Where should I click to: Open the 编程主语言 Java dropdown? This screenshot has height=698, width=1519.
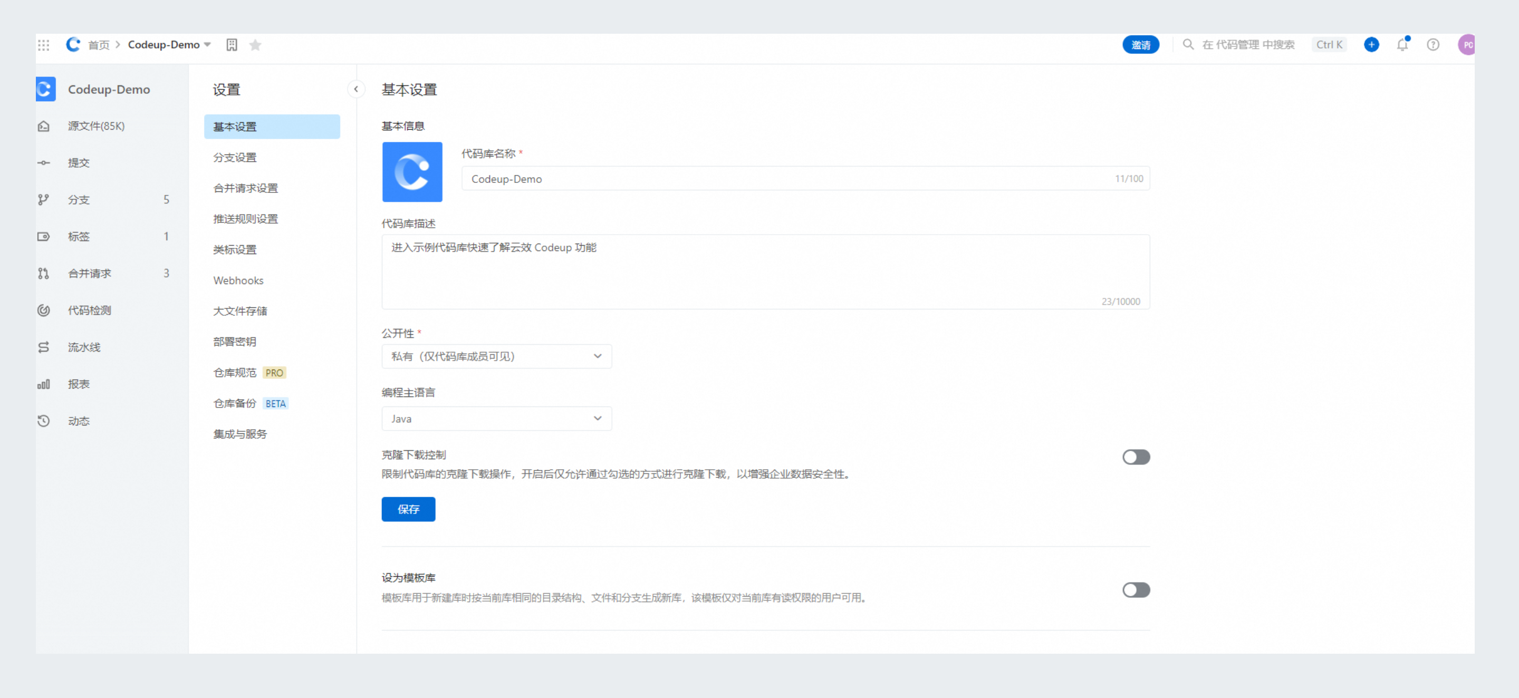point(496,419)
